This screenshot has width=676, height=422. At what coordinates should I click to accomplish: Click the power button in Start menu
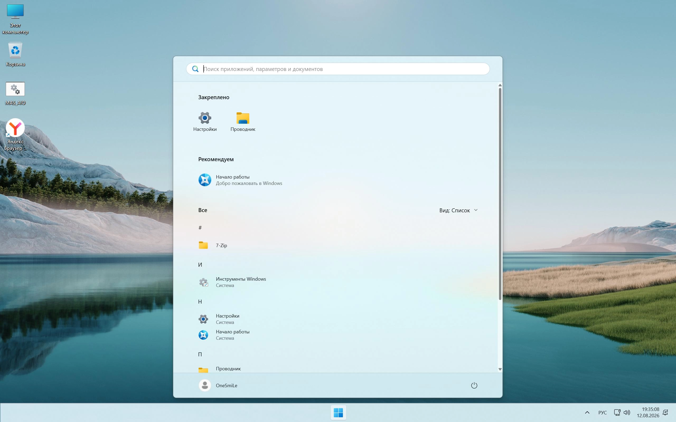pos(474,385)
